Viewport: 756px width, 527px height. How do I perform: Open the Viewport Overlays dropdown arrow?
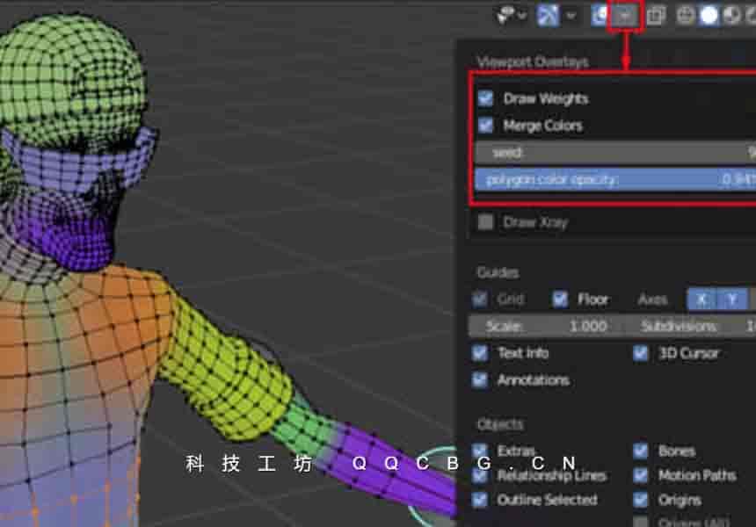(626, 15)
